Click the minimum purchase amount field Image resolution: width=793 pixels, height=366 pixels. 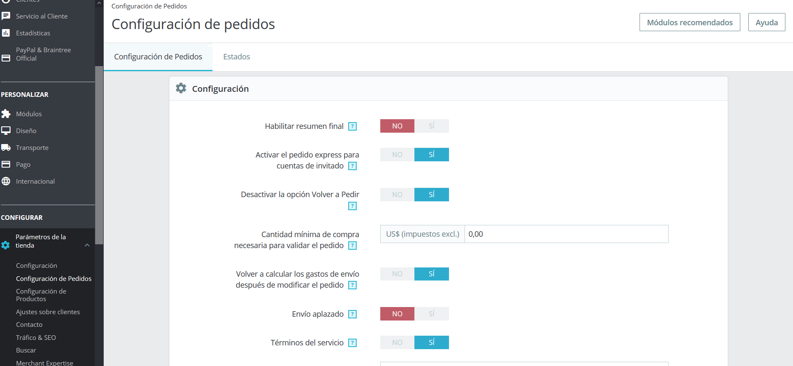pos(566,234)
